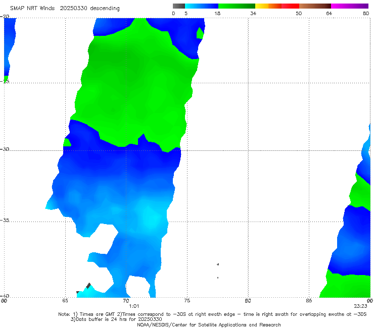
Task: Click the latitude axis label '-40'
Action: (x=5, y=296)
